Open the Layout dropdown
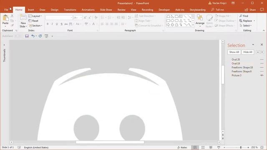The height and width of the screenshot is (150, 267). [x=35, y=16]
